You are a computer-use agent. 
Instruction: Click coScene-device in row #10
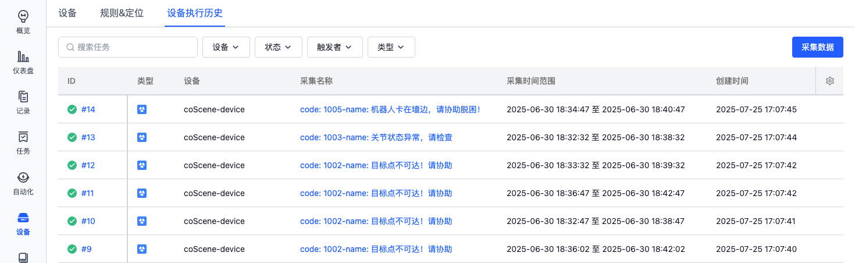pos(214,221)
